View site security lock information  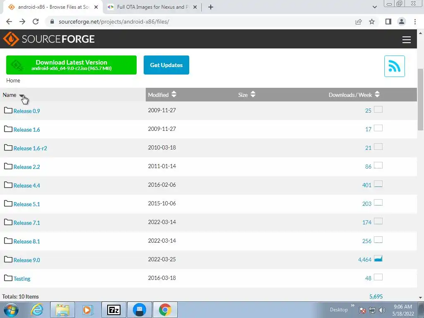coord(52,22)
